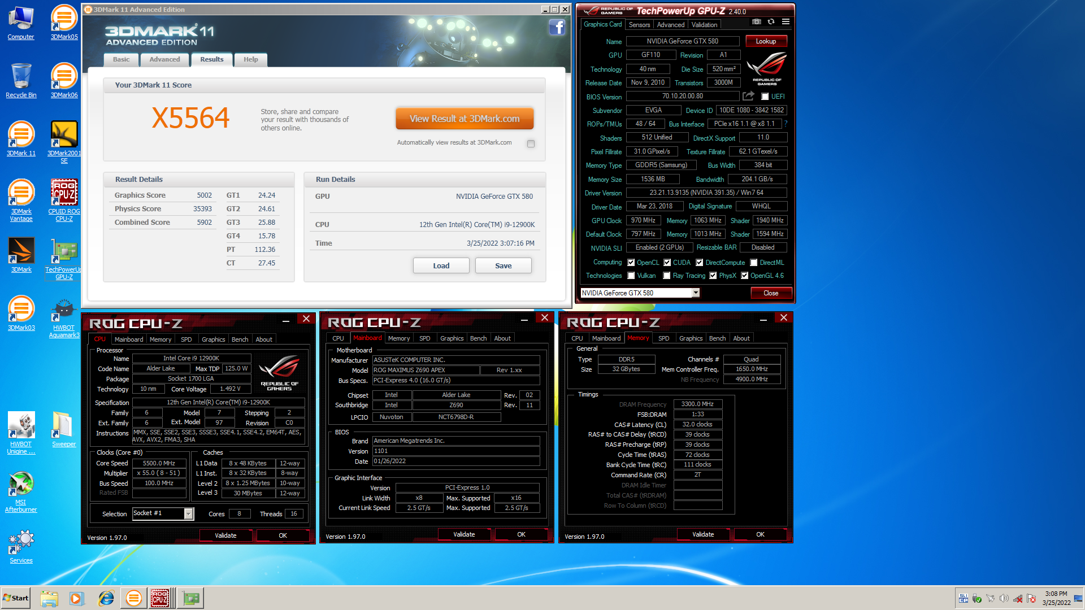Open Windows Explorer from the taskbar

click(49, 598)
